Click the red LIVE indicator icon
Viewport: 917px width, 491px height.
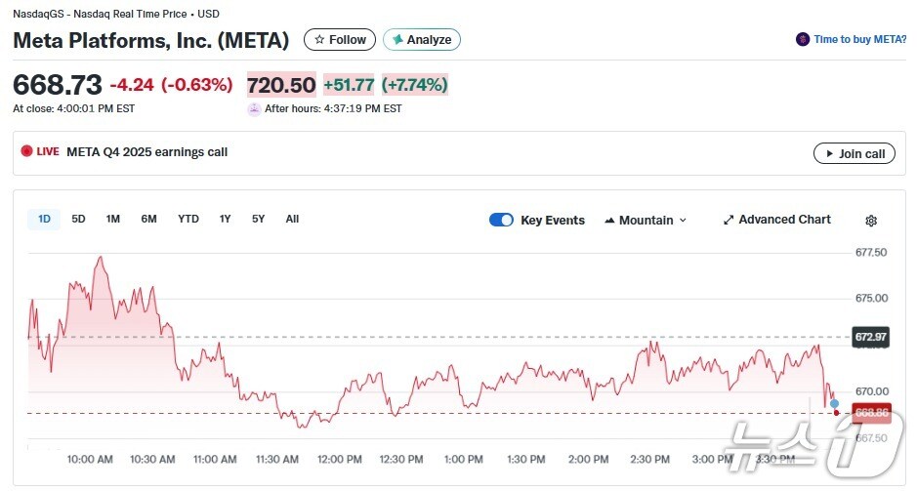point(27,152)
